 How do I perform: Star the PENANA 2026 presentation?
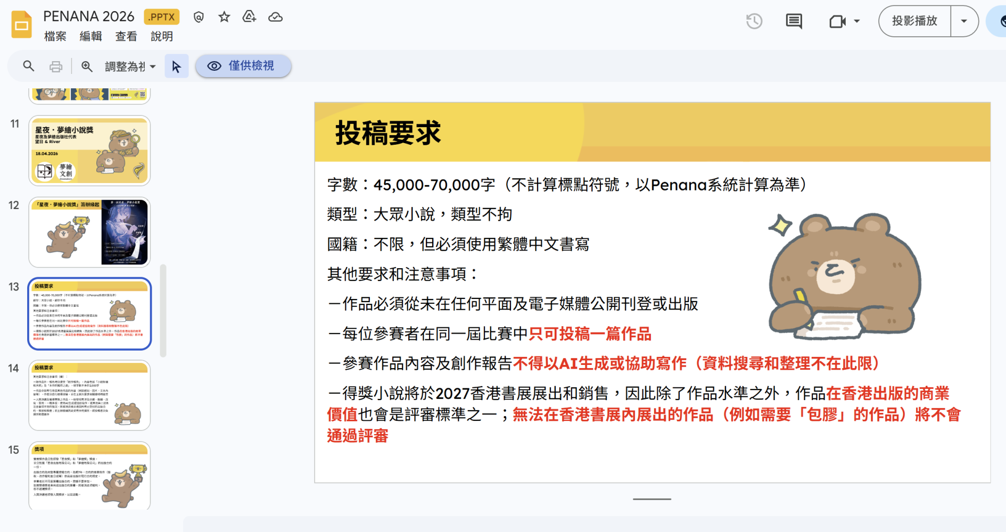click(224, 17)
